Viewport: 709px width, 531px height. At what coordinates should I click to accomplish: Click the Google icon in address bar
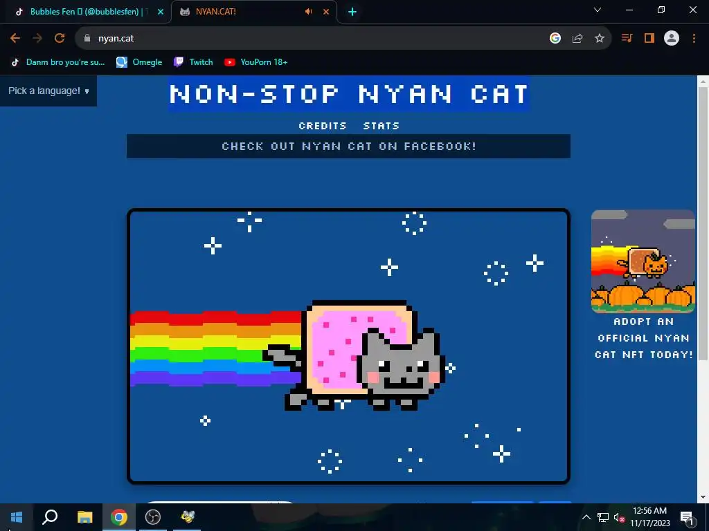pyautogui.click(x=555, y=39)
